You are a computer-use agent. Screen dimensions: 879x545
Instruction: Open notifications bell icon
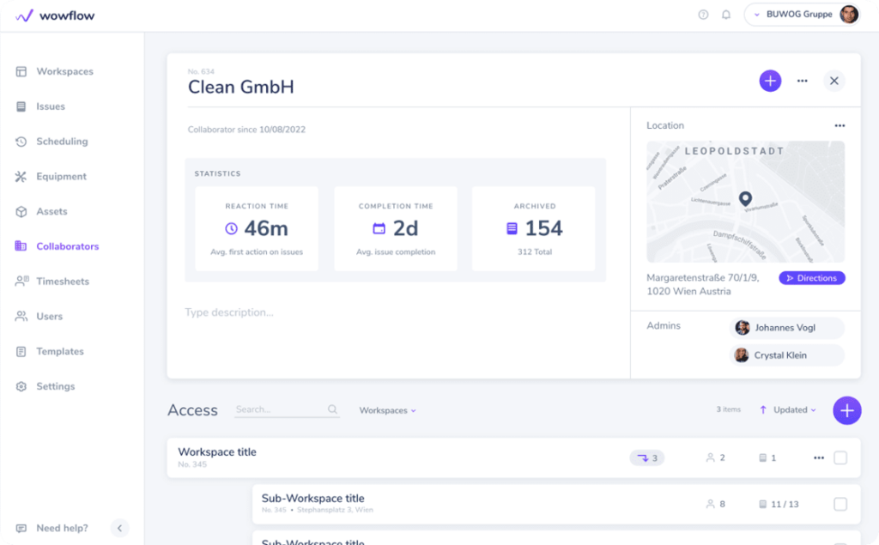(726, 15)
